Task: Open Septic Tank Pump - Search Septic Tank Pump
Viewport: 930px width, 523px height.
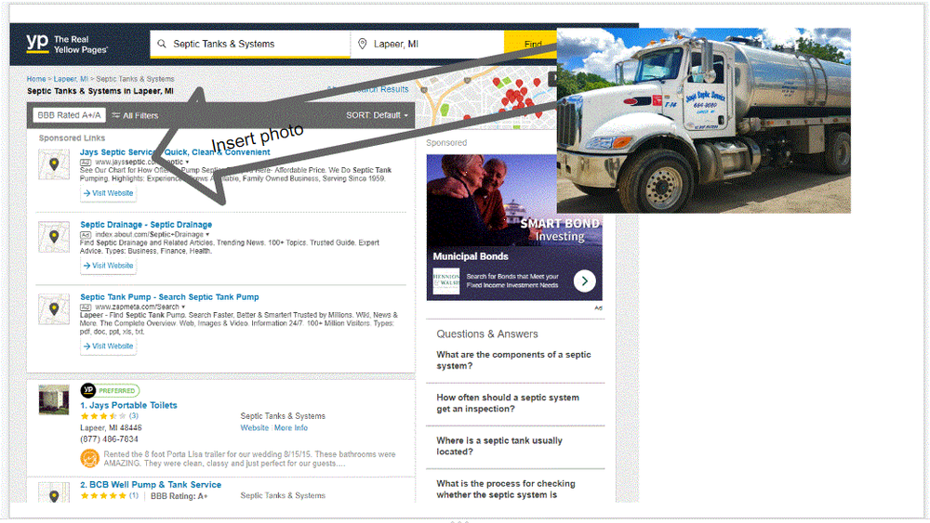Action: coord(169,296)
